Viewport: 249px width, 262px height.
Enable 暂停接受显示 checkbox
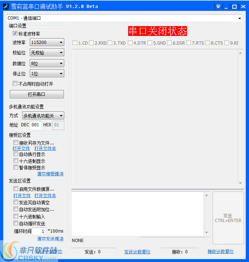(x=16, y=167)
